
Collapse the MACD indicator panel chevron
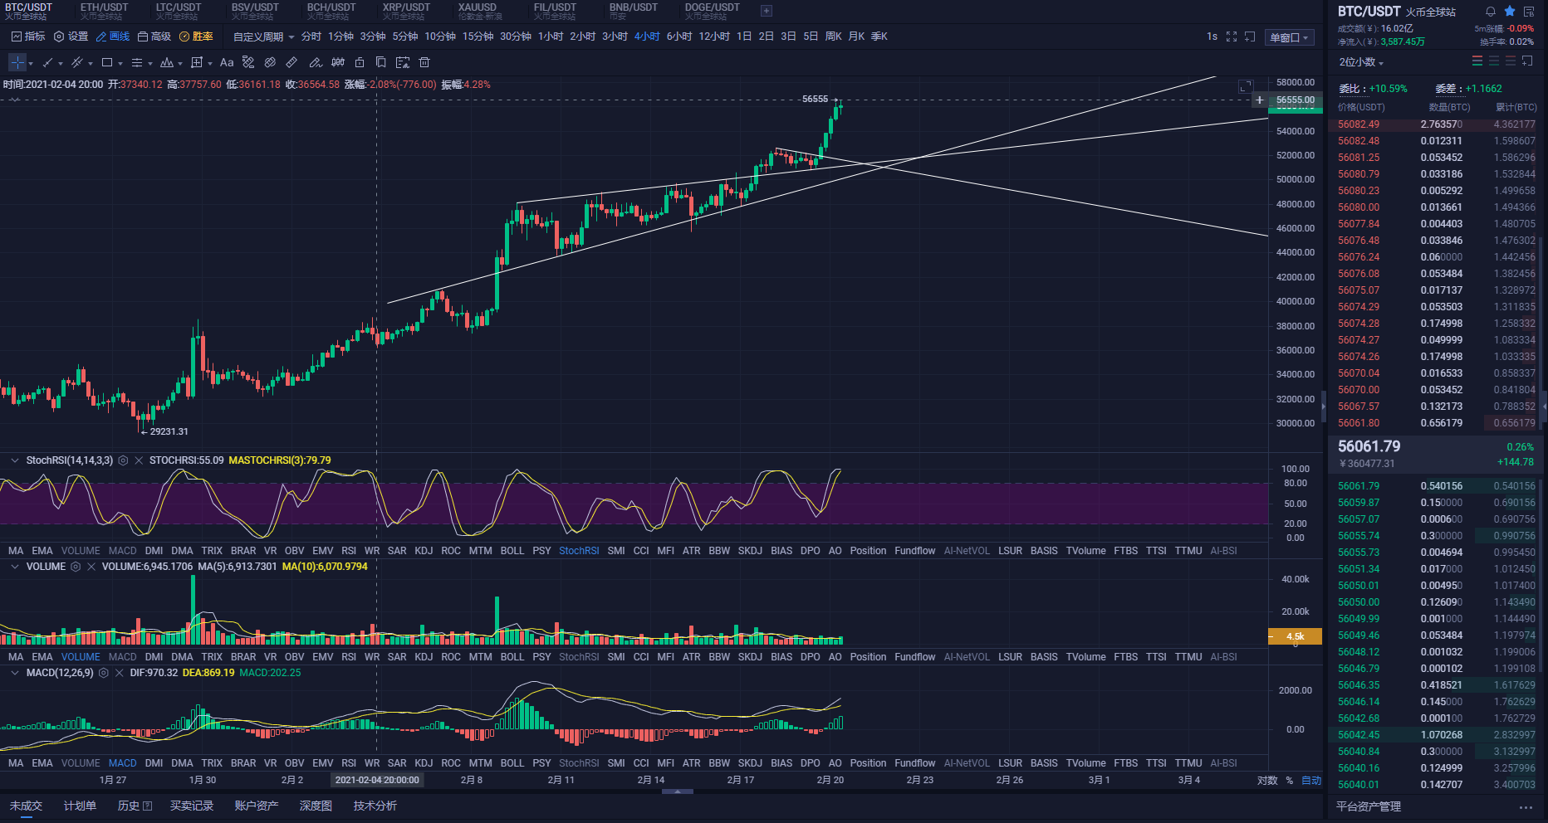point(14,673)
